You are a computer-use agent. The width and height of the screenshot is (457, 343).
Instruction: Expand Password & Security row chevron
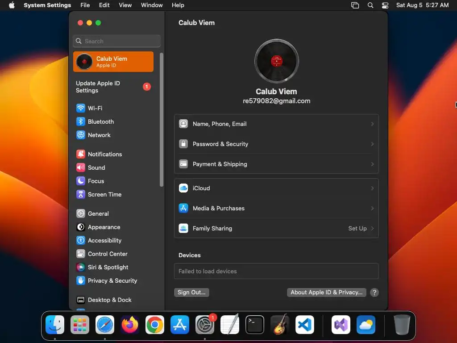(372, 144)
